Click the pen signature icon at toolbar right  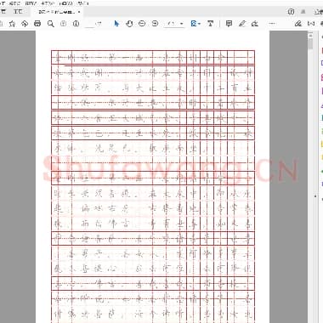pyautogui.click(x=298, y=24)
